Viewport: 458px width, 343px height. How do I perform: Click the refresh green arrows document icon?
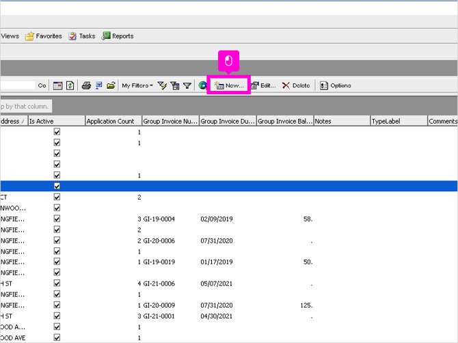[x=70, y=85]
